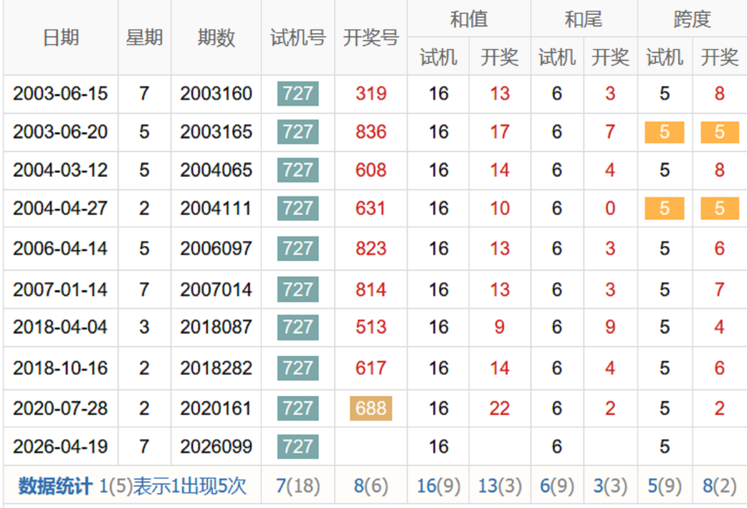Click the 期数 column header

[x=216, y=38]
